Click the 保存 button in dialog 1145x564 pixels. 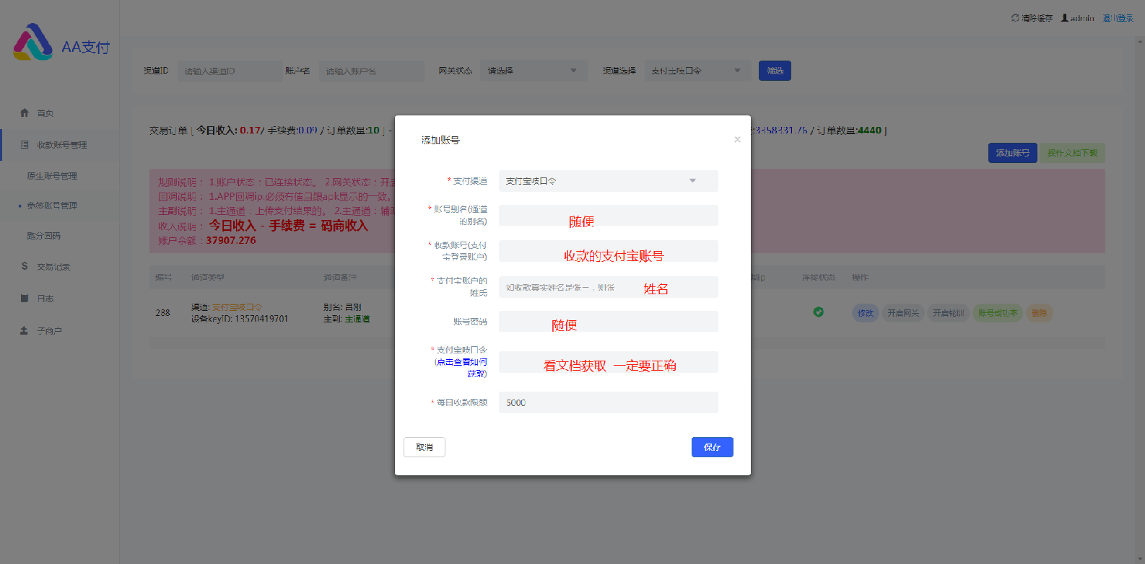tap(713, 447)
